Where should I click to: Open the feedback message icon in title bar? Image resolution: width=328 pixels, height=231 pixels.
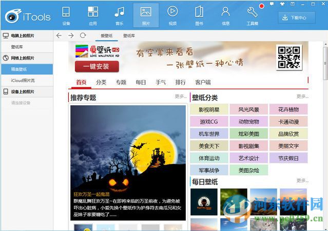pyautogui.click(x=272, y=4)
